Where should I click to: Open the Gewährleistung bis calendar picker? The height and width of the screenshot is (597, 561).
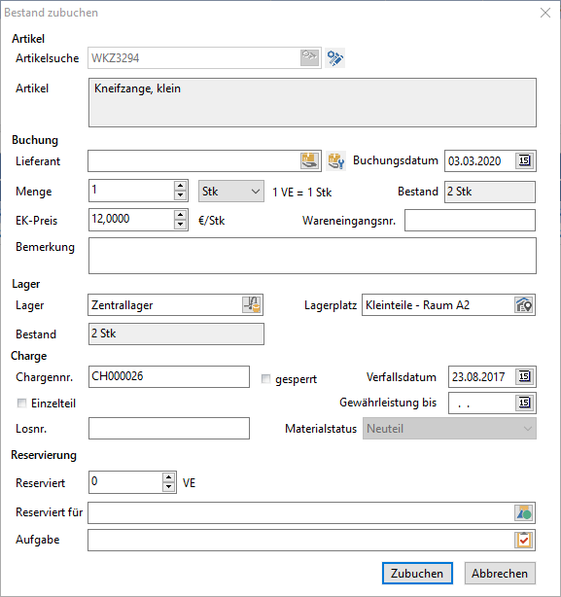(524, 403)
